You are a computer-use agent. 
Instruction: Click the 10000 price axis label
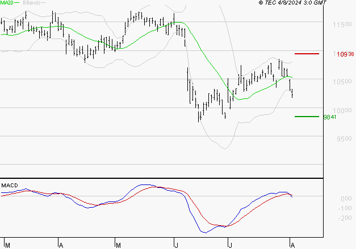(342, 110)
